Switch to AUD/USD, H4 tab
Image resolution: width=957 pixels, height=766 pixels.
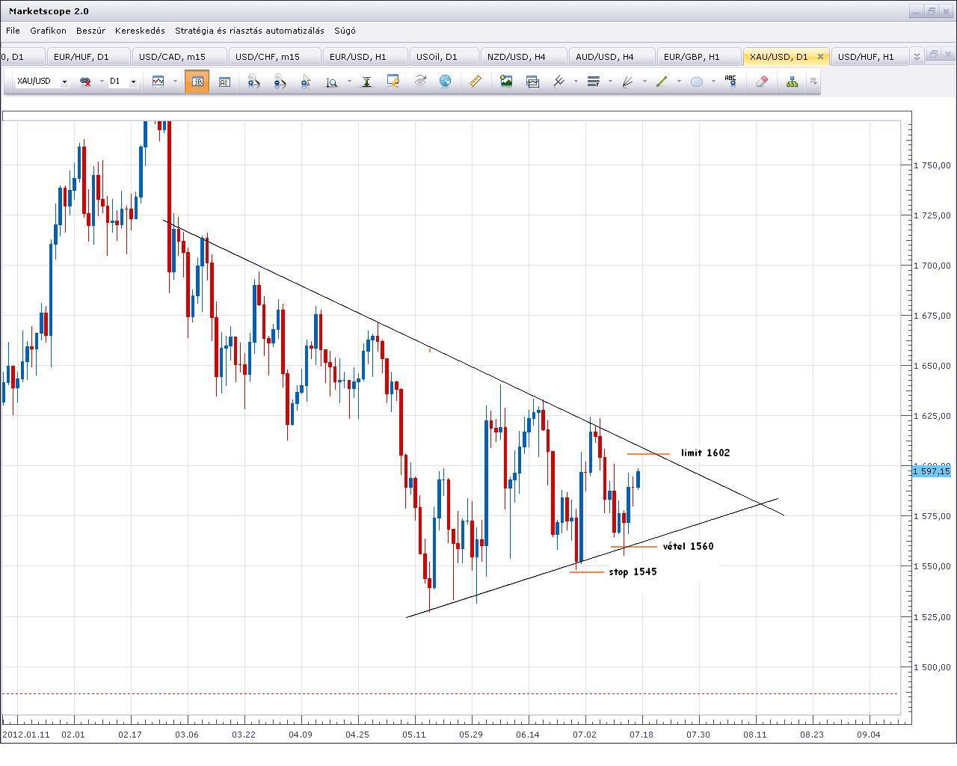tap(611, 57)
